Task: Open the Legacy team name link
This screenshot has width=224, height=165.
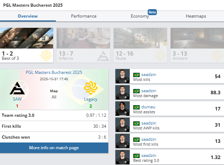Action: (x=91, y=100)
